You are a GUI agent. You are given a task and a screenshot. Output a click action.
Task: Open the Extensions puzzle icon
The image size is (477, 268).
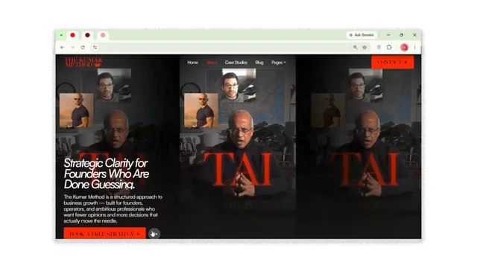tap(389, 48)
